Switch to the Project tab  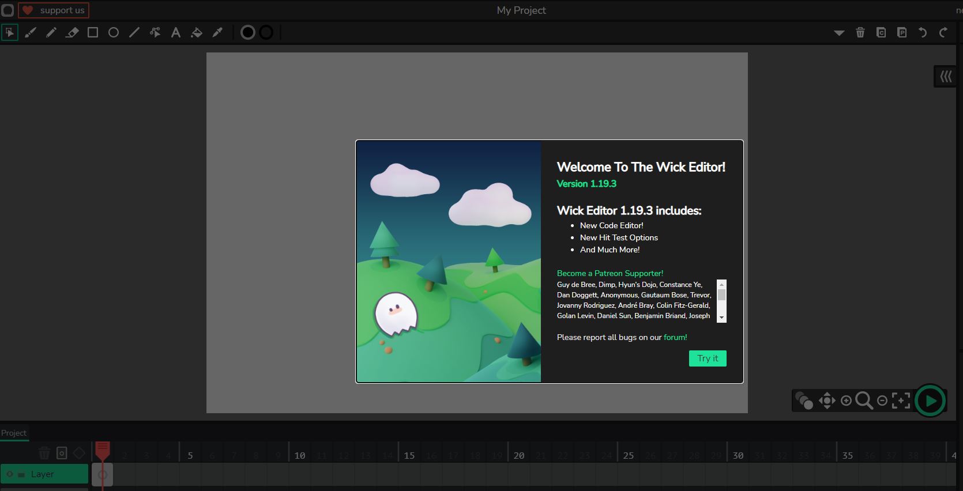click(14, 433)
